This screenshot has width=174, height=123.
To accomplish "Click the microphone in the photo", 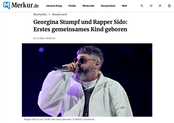I will (64, 69).
